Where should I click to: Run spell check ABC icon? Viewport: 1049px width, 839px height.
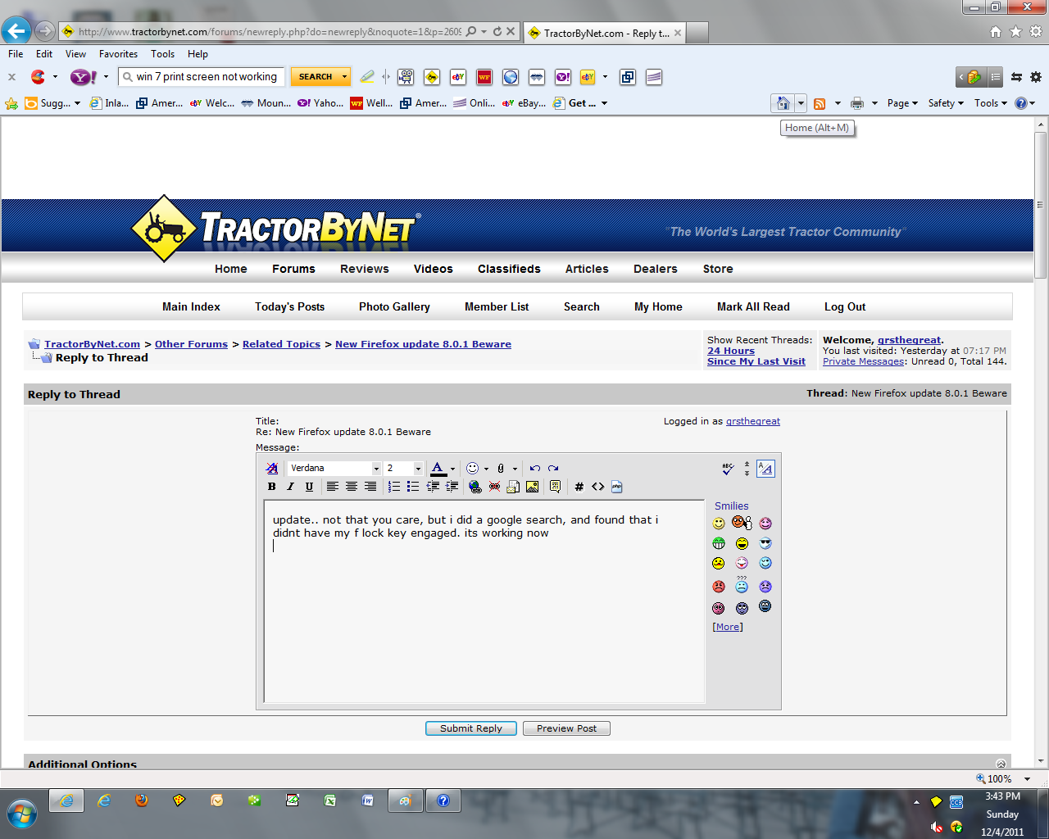(728, 469)
